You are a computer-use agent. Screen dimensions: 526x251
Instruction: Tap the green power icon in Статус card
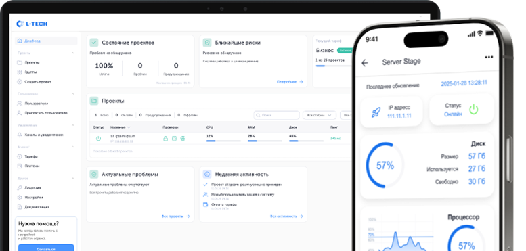point(473,109)
